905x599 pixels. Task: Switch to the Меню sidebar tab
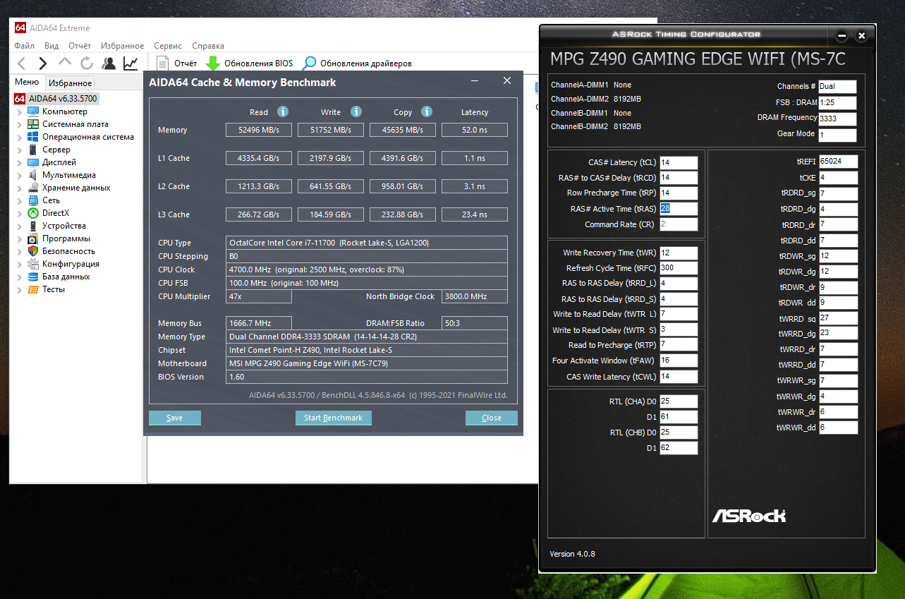[27, 82]
